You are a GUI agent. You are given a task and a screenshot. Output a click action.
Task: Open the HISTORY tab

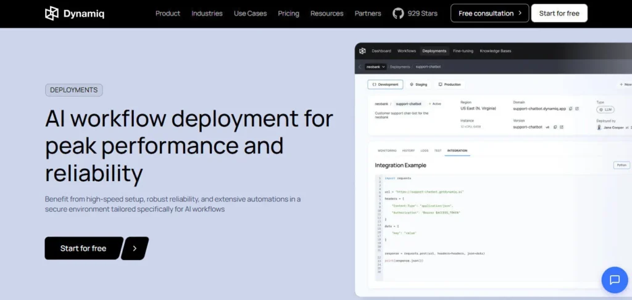click(409, 150)
